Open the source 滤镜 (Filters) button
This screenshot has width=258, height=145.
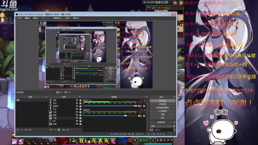point(68,92)
